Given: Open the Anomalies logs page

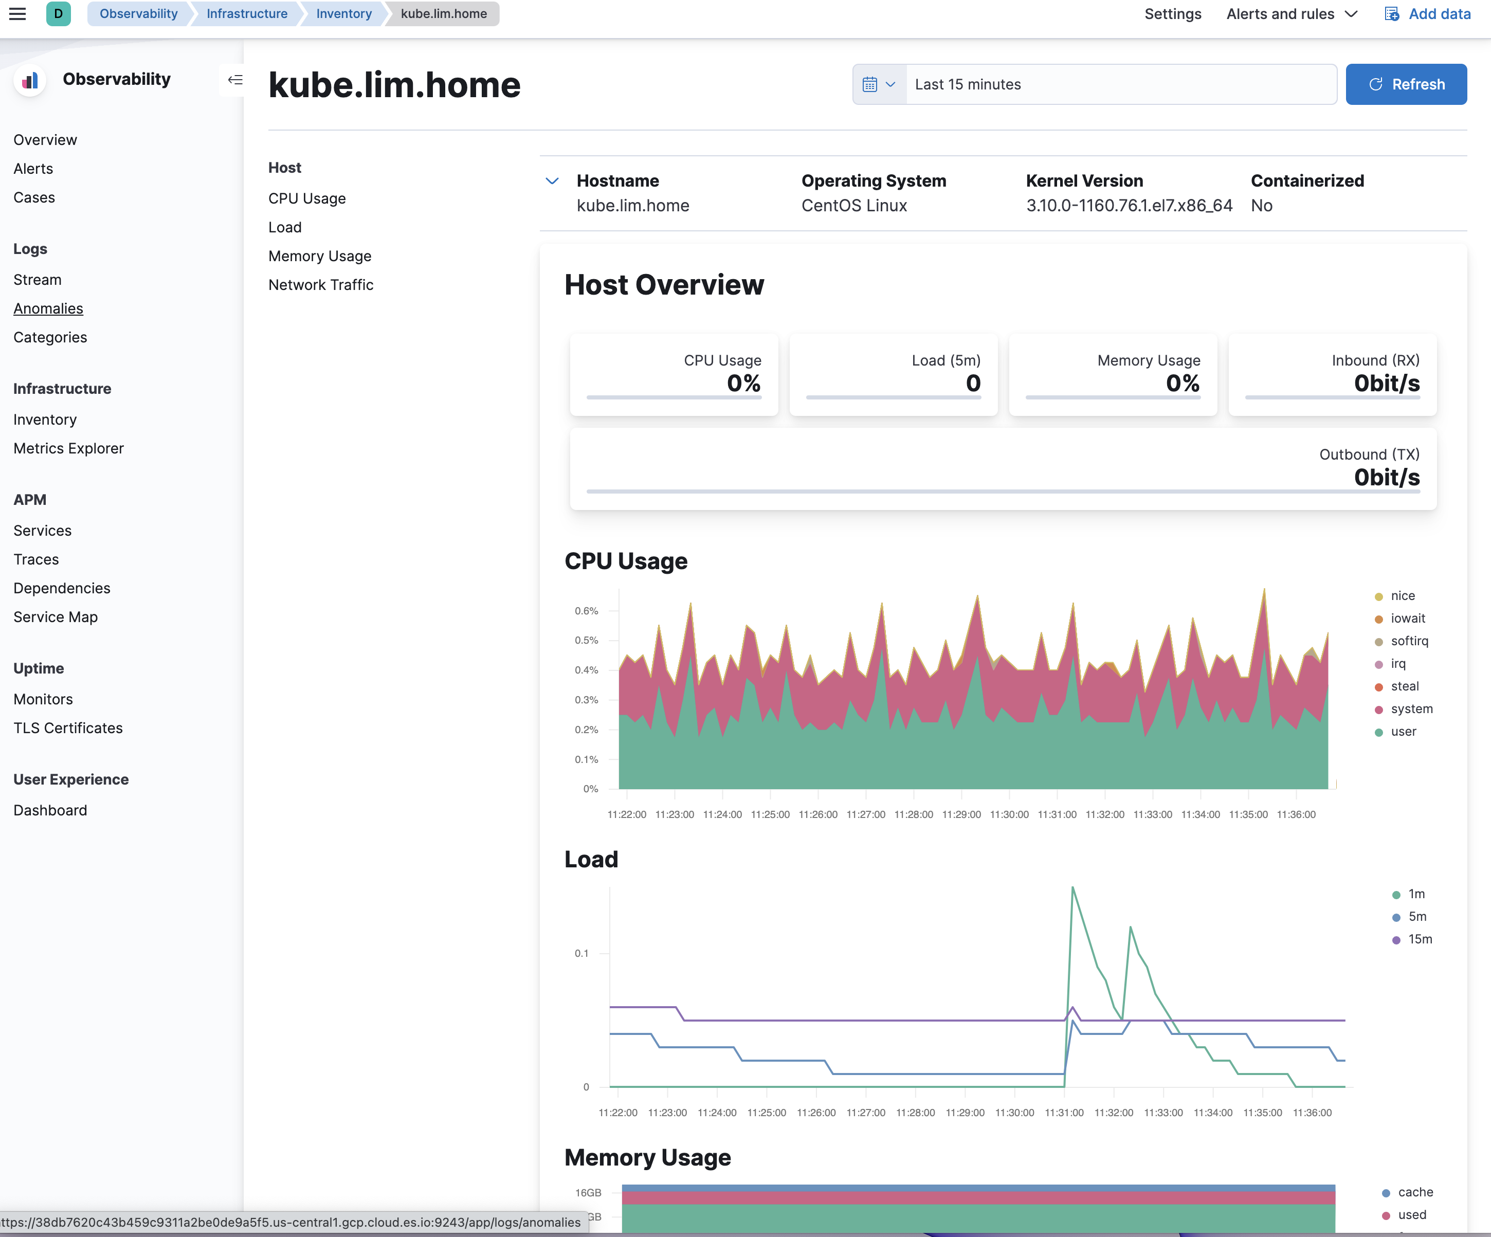Looking at the screenshot, I should click(48, 308).
